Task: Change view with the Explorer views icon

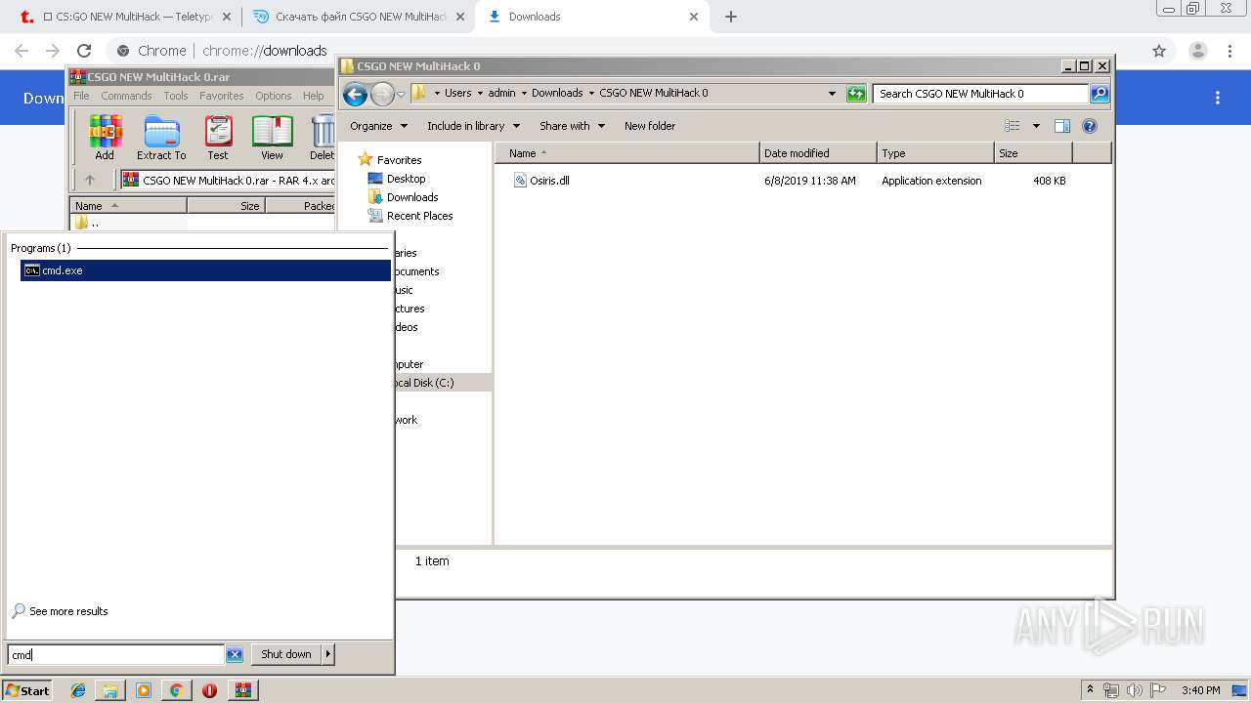Action: click(1013, 126)
